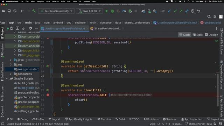224x126 pixels.
Task: Navigate back with left arrow
Action: (22, 11)
